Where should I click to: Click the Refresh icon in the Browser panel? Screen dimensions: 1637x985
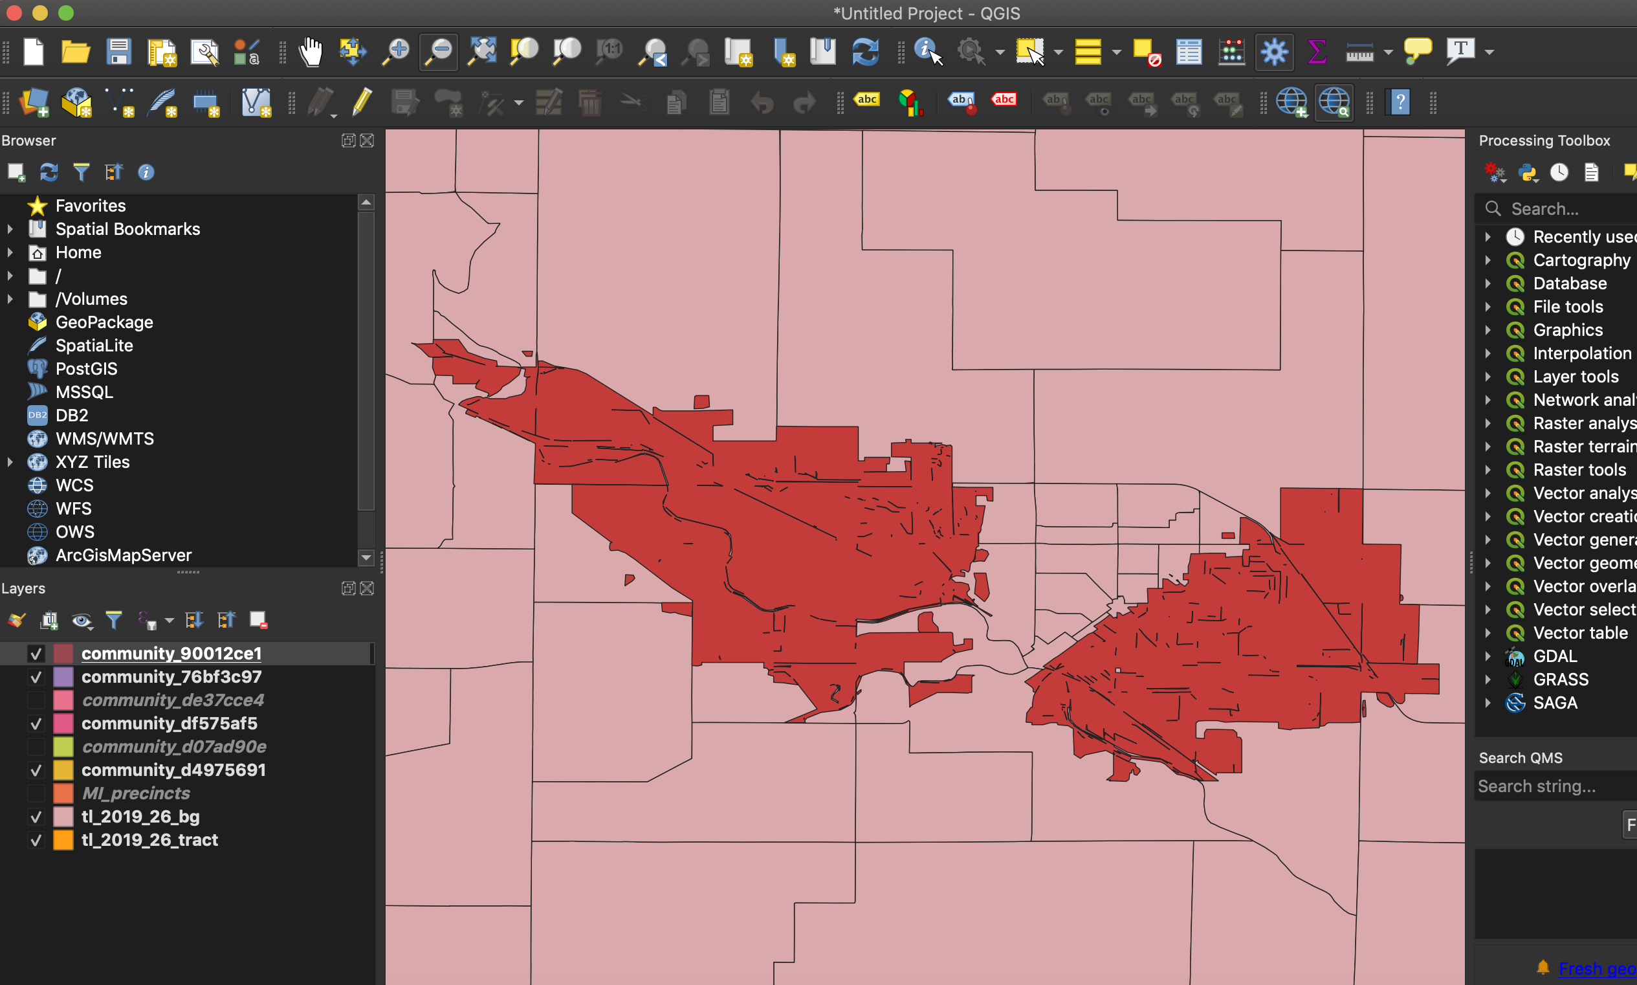[x=49, y=173]
